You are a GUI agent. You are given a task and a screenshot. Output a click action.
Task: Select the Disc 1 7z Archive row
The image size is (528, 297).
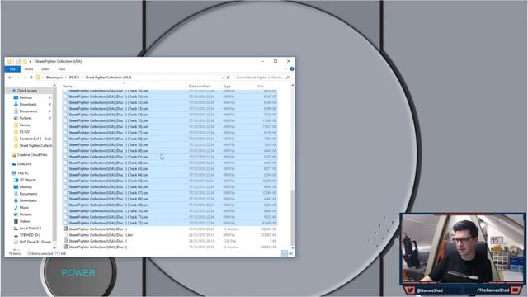(x=170, y=229)
